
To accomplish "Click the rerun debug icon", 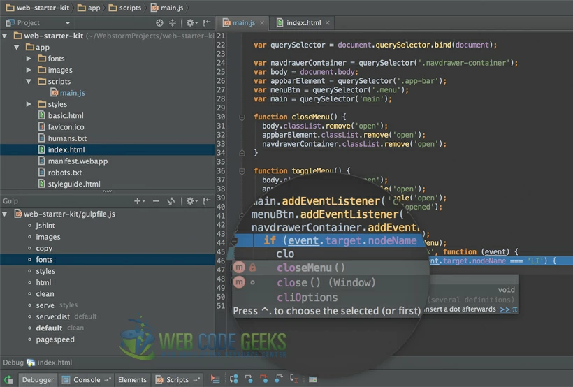I will coord(8,380).
